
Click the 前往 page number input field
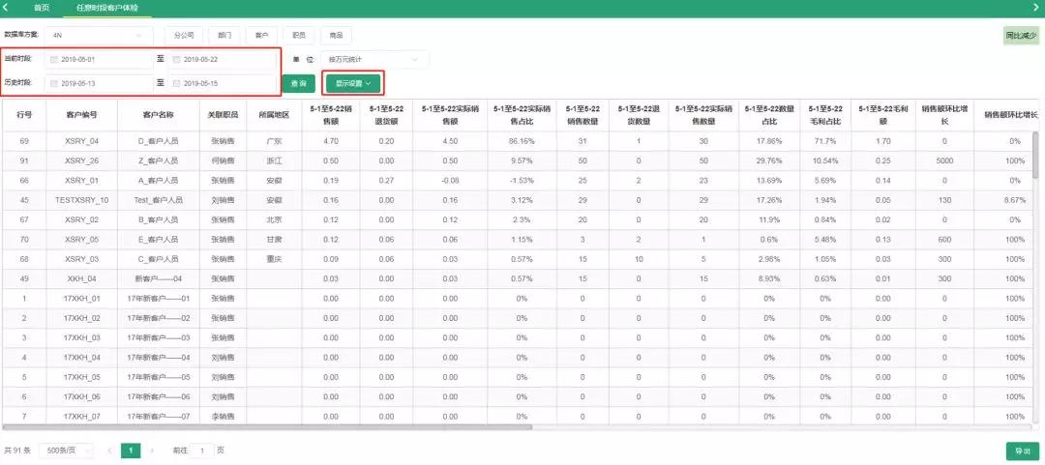(201, 450)
